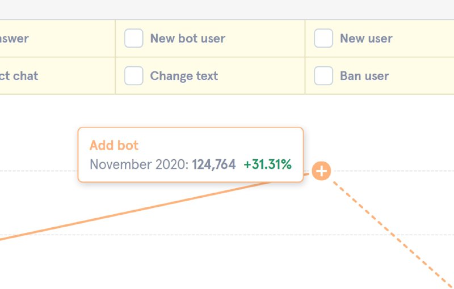Click the dashed orange projection line
The height and width of the screenshot is (289, 454).
392,232
